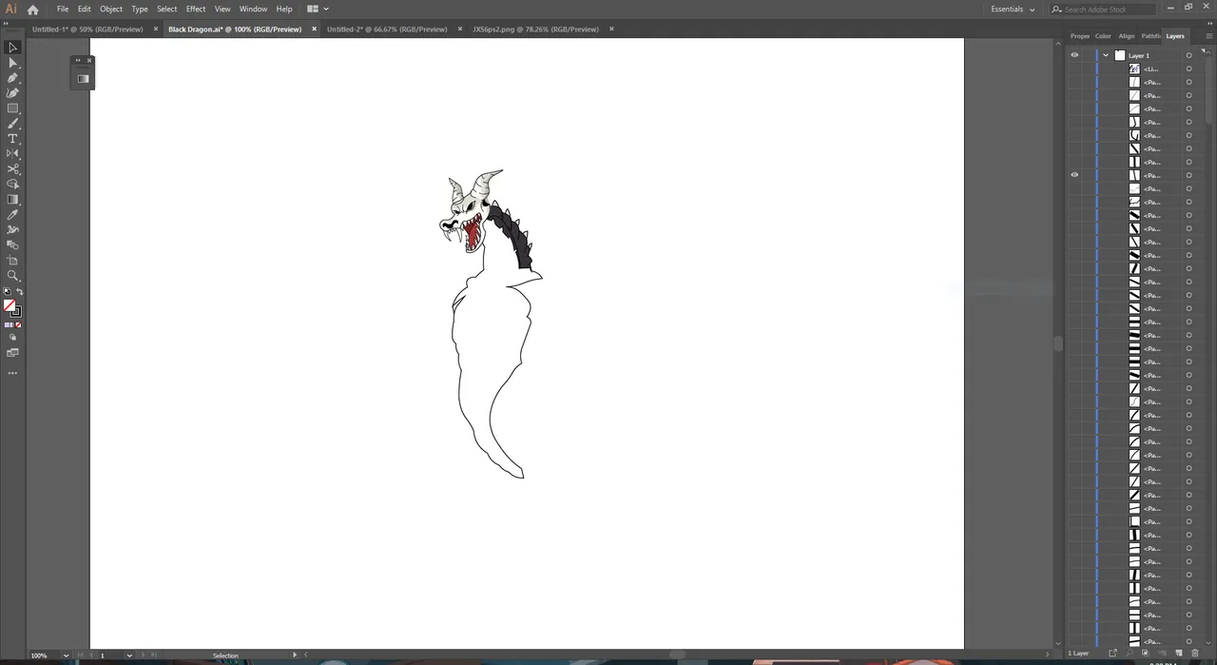Select the Symbol Sprayer tool
1217x665 pixels.
point(12,245)
